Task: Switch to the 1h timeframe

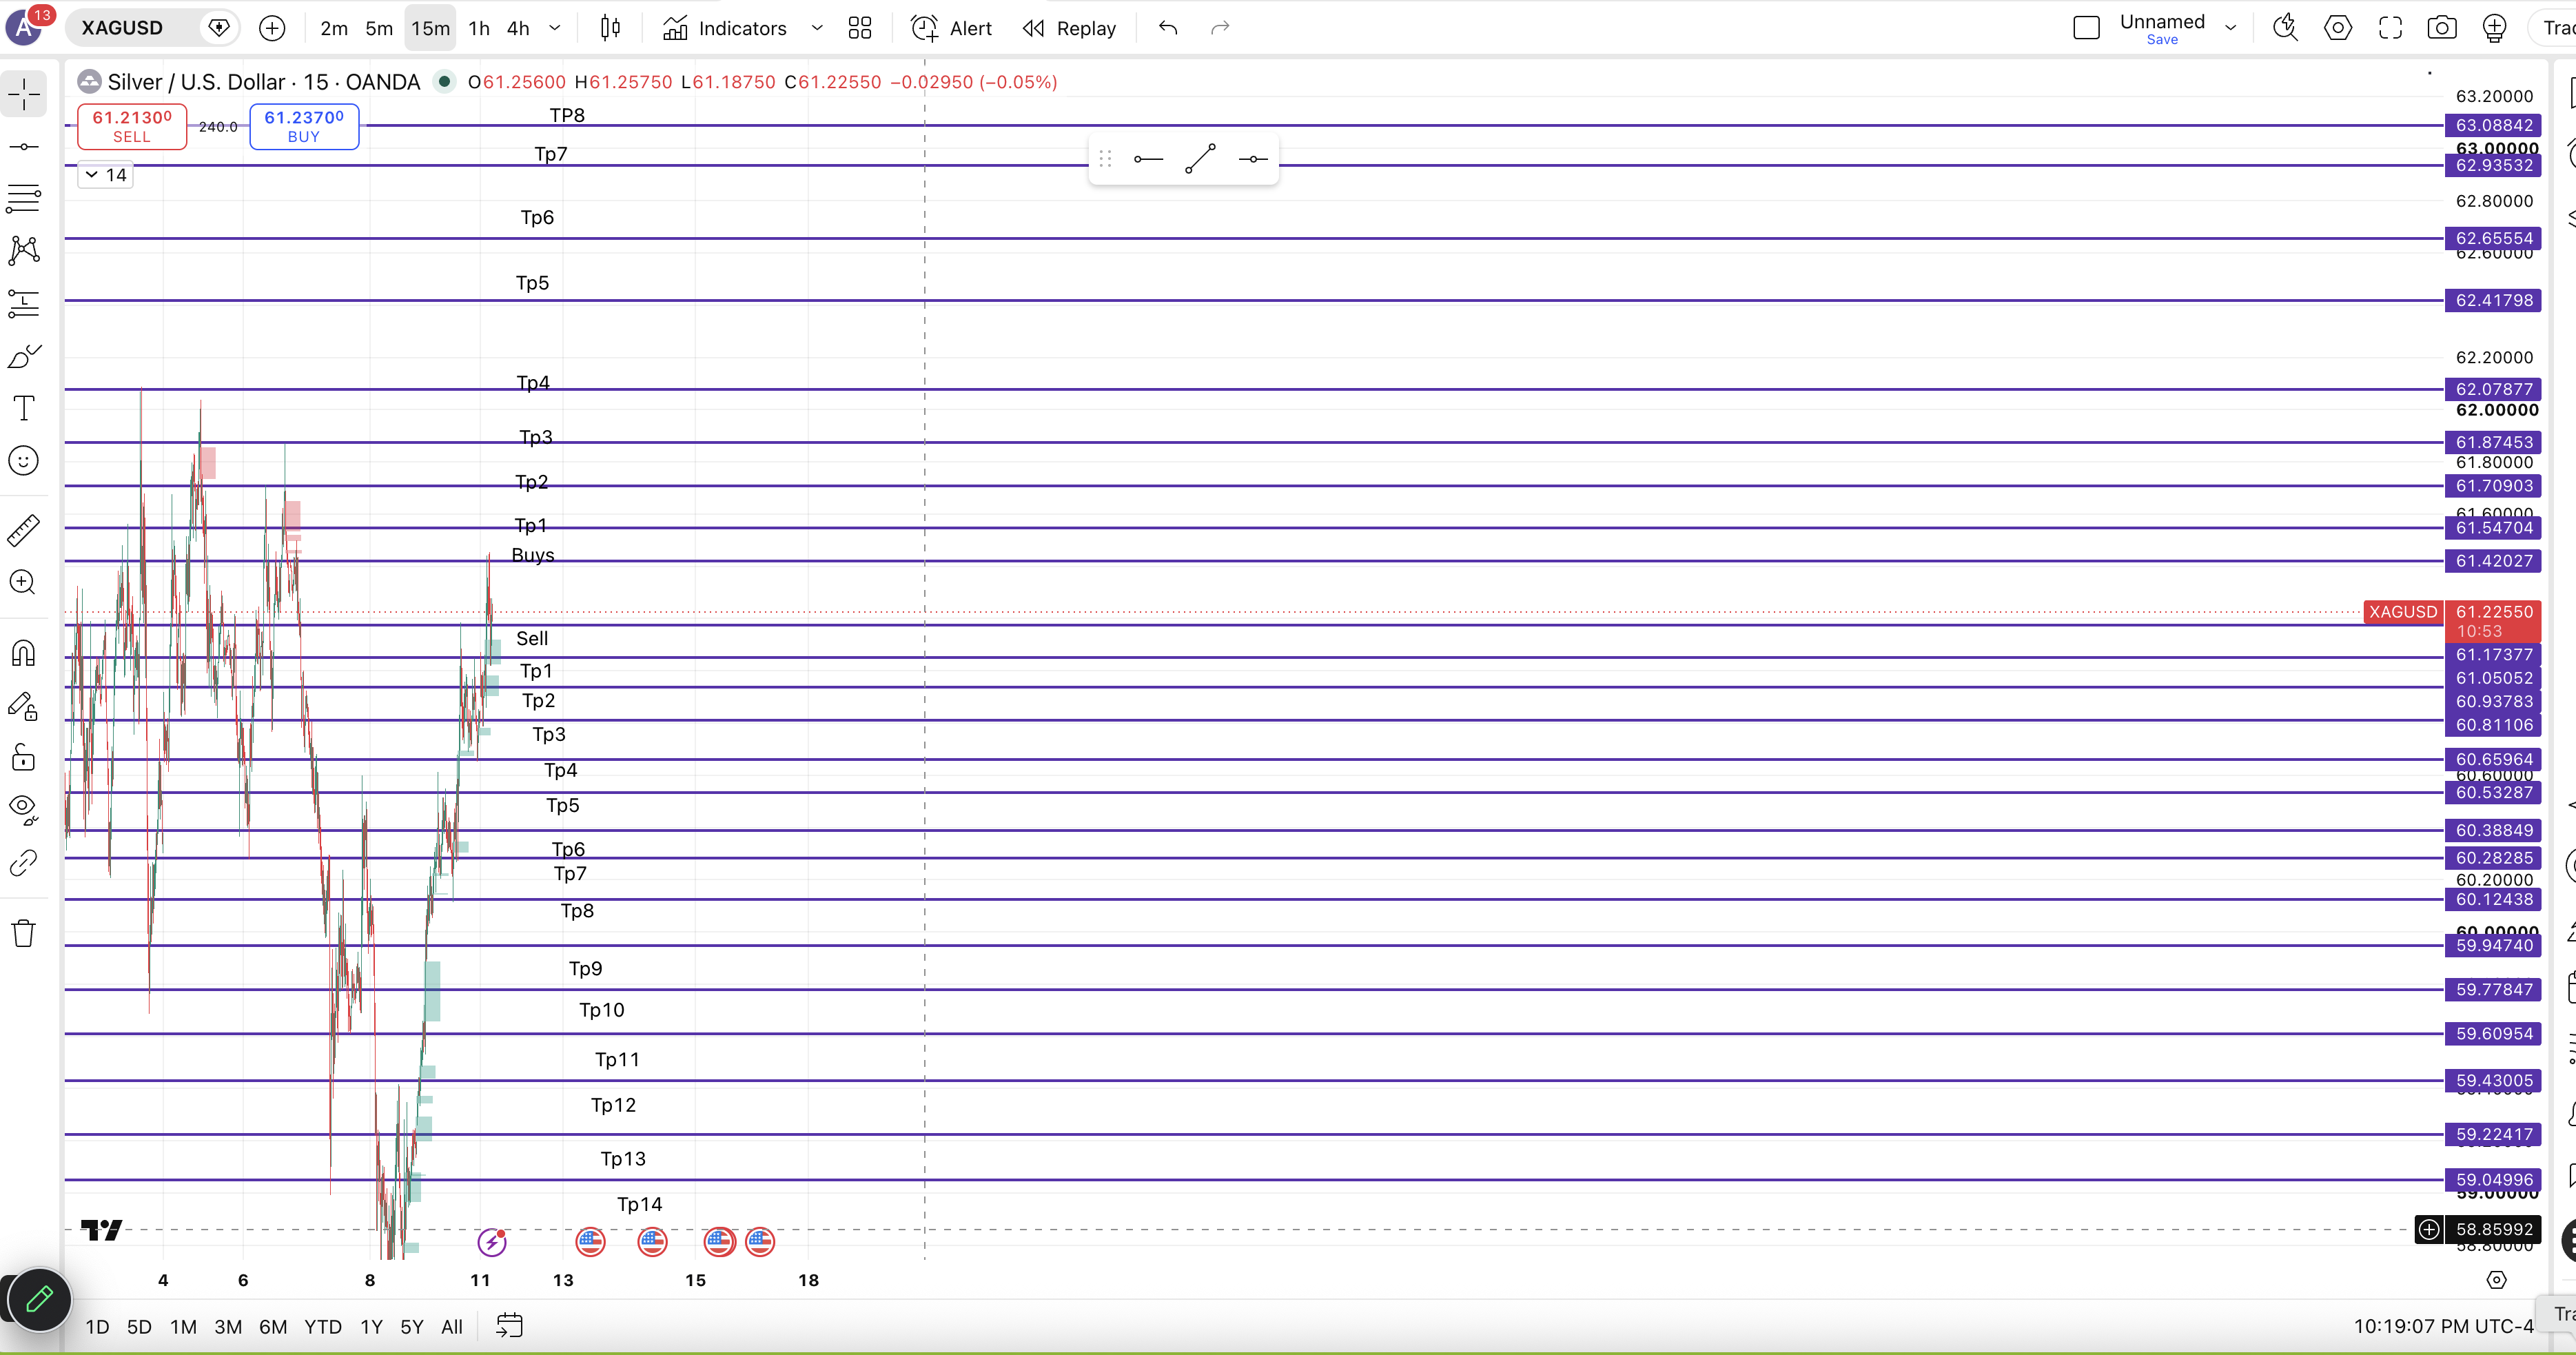Action: tap(479, 28)
